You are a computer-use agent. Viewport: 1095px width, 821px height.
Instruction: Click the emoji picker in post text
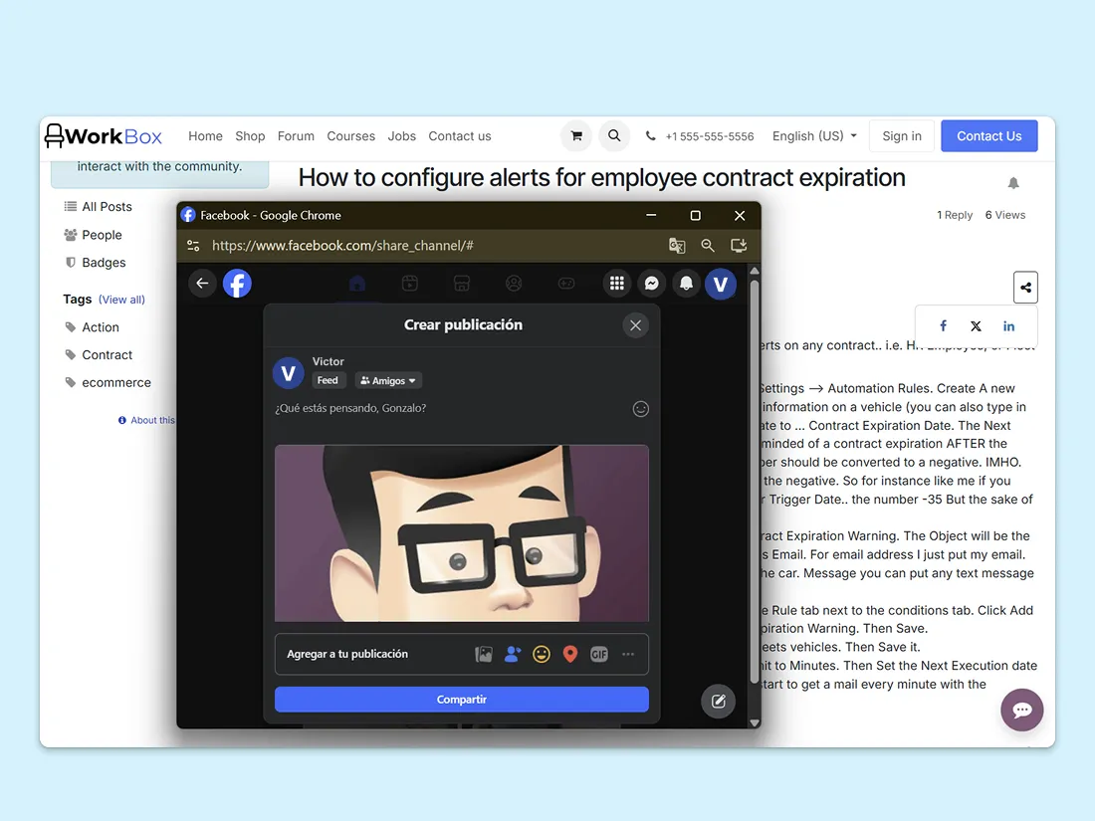pyautogui.click(x=641, y=409)
